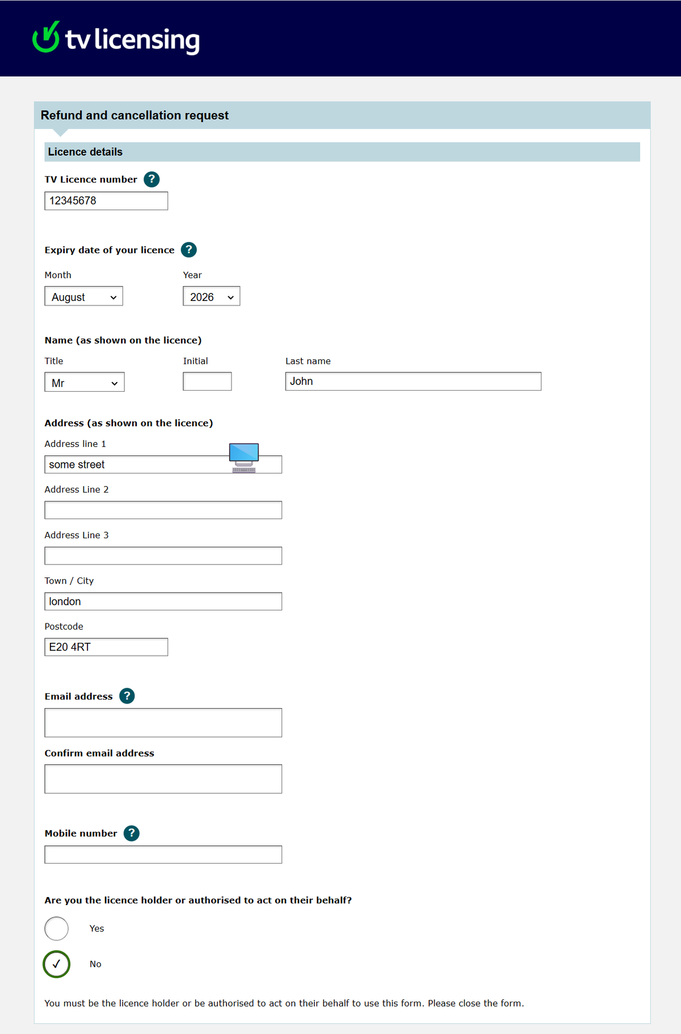Click the Mobile number input field

163,855
